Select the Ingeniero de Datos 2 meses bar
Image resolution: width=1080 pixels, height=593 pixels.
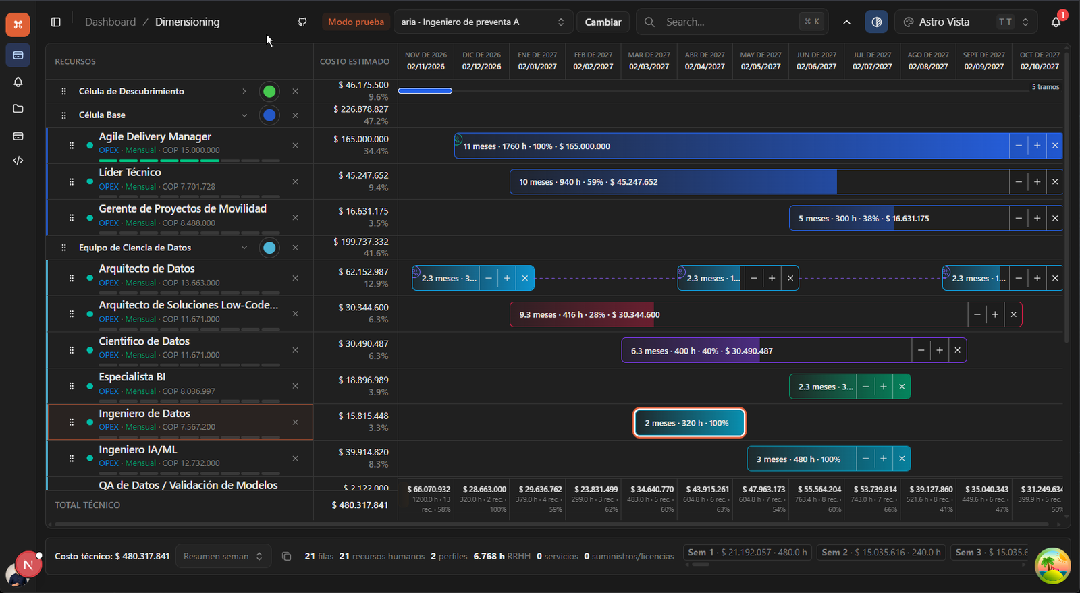pyautogui.click(x=689, y=423)
